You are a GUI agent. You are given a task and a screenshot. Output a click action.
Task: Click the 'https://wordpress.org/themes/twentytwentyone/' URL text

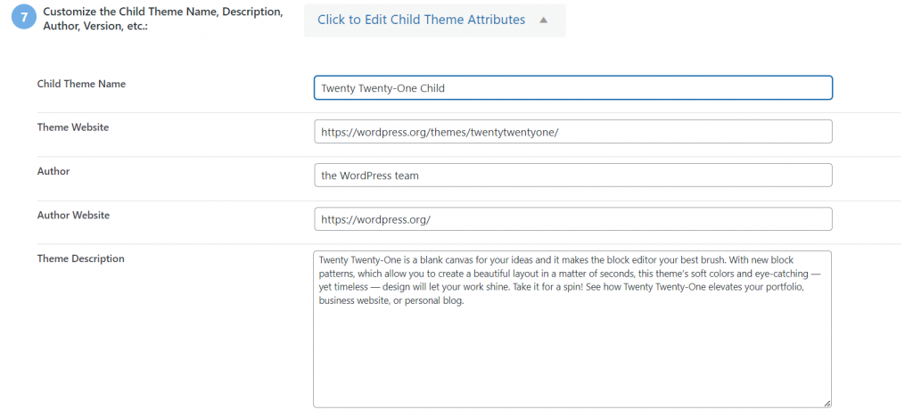coord(439,132)
